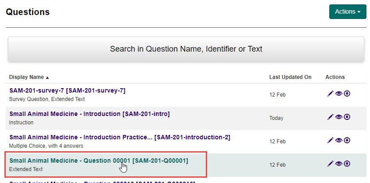The width and height of the screenshot is (370, 183).
Task: Click down-arrow circle icon in SAM-201-Q00001 row
Action: [x=347, y=164]
